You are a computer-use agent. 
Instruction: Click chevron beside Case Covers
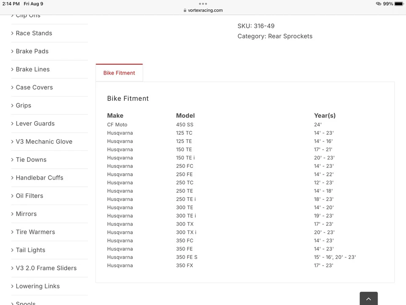12,87
